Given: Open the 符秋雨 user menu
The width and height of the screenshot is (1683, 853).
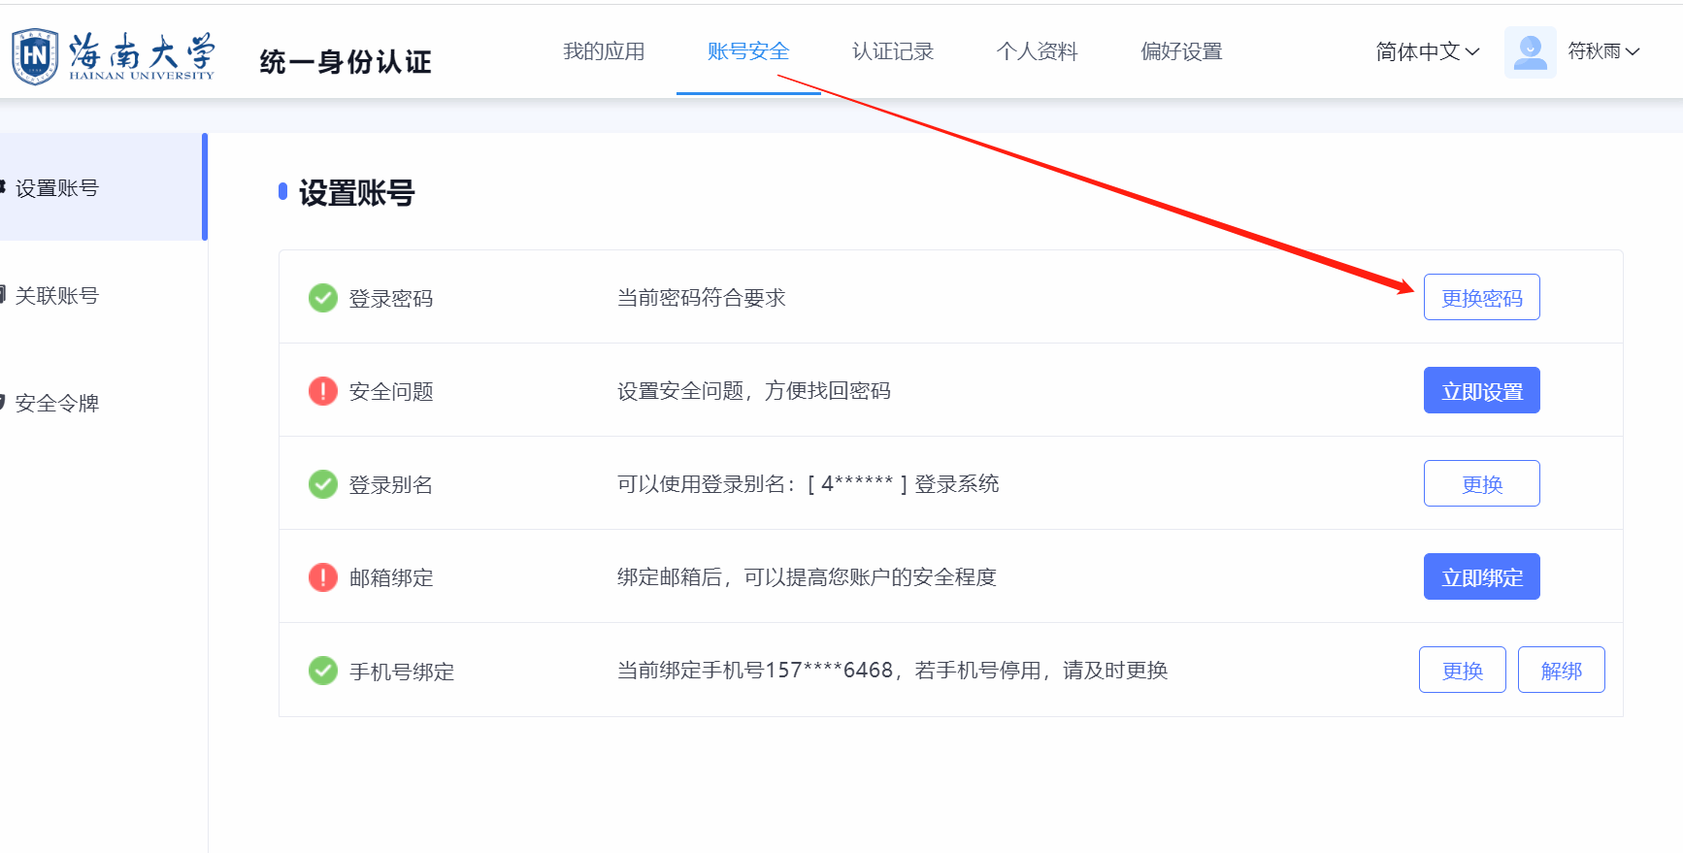Looking at the screenshot, I should pyautogui.click(x=1603, y=51).
